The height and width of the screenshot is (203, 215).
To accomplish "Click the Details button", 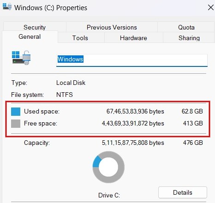I will pyautogui.click(x=183, y=192).
